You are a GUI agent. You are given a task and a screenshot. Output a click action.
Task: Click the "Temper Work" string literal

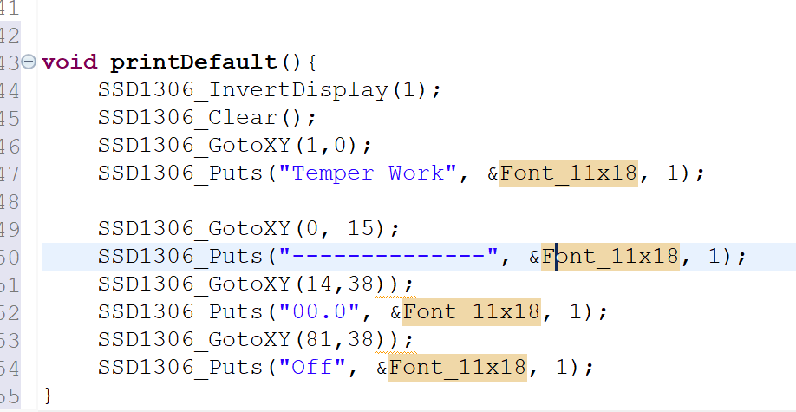(x=368, y=173)
